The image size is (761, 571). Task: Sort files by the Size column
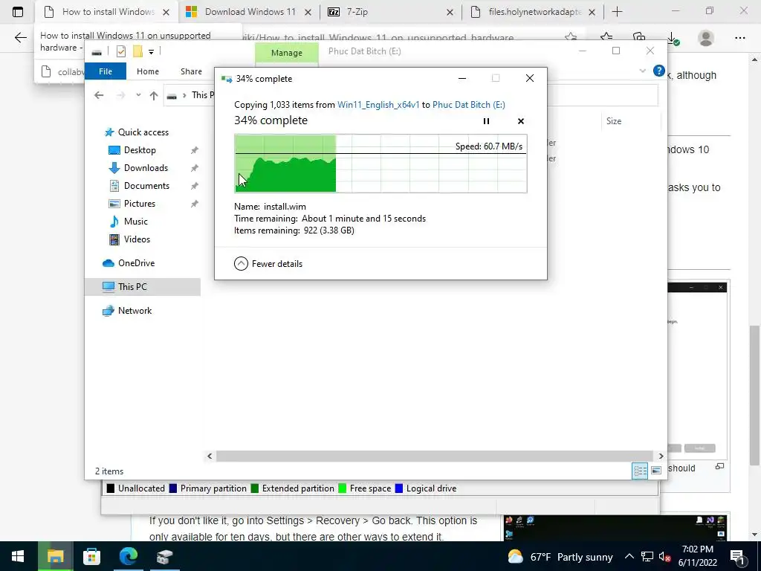pos(631,121)
